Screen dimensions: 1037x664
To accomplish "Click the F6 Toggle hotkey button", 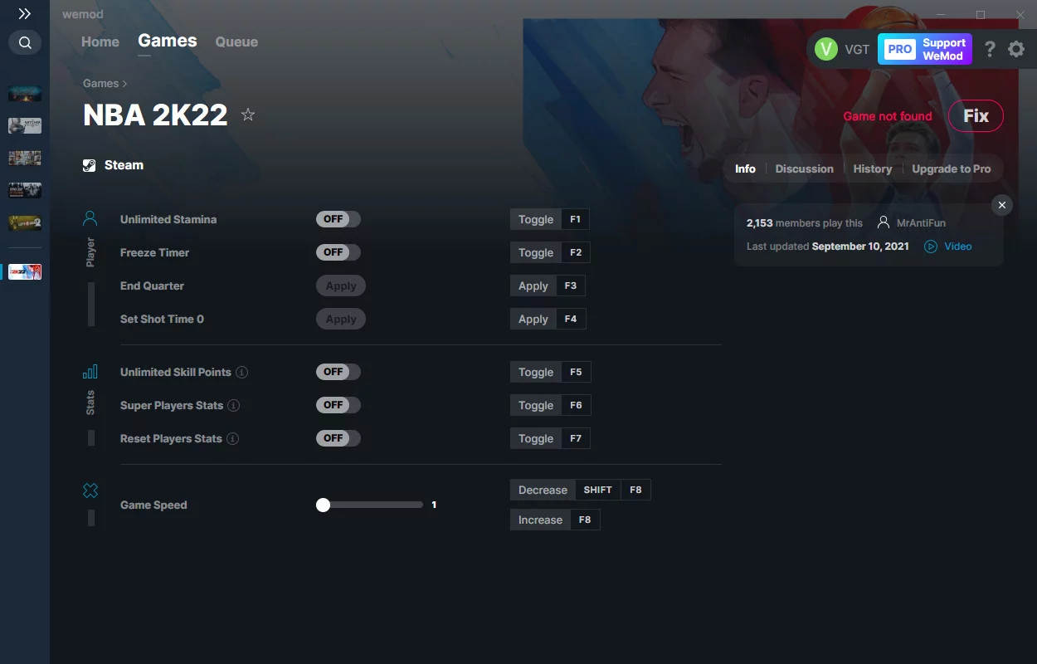I will tap(550, 405).
